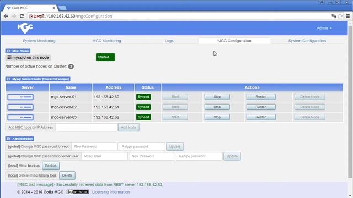Click mysqld on this node label
This screenshot has height=198, width=353.
point(28,57)
